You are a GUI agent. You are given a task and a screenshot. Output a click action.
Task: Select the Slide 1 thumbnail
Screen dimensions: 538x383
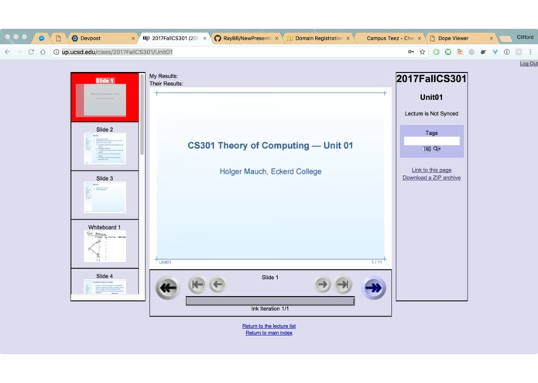[105, 97]
